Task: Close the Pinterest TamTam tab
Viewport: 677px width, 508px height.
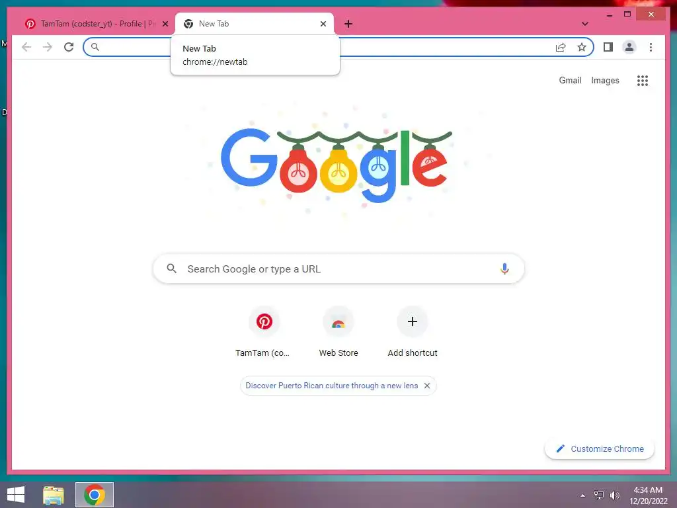Action: pos(165,24)
